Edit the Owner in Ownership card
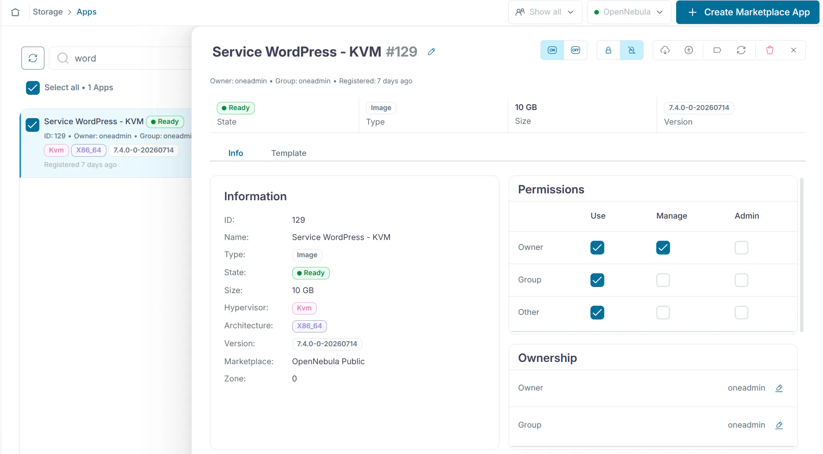This screenshot has width=823, height=454. tap(779, 388)
